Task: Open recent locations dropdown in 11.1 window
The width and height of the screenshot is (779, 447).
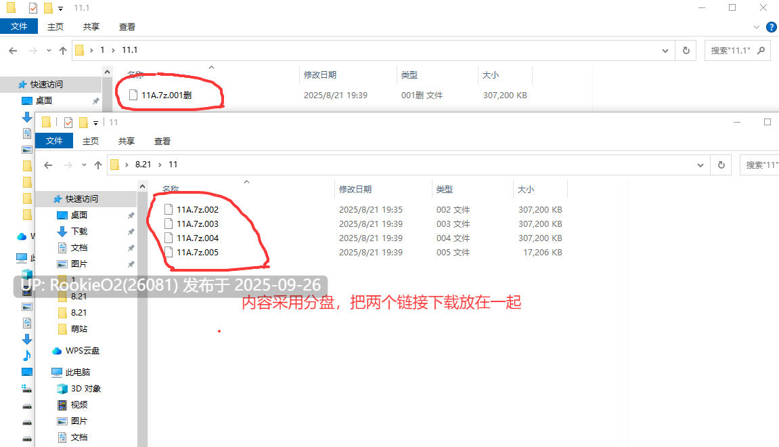Action: (49, 51)
